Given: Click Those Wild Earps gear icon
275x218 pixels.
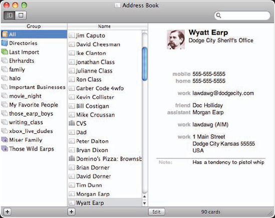Looking at the screenshot, I should pyautogui.click(x=5, y=148).
